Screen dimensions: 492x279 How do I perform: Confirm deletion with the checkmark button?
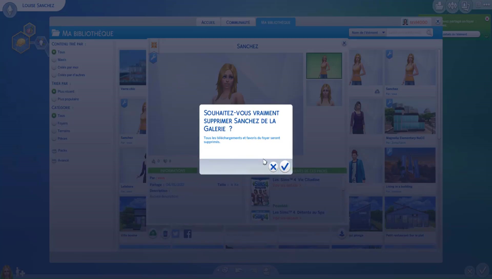pyautogui.click(x=285, y=167)
